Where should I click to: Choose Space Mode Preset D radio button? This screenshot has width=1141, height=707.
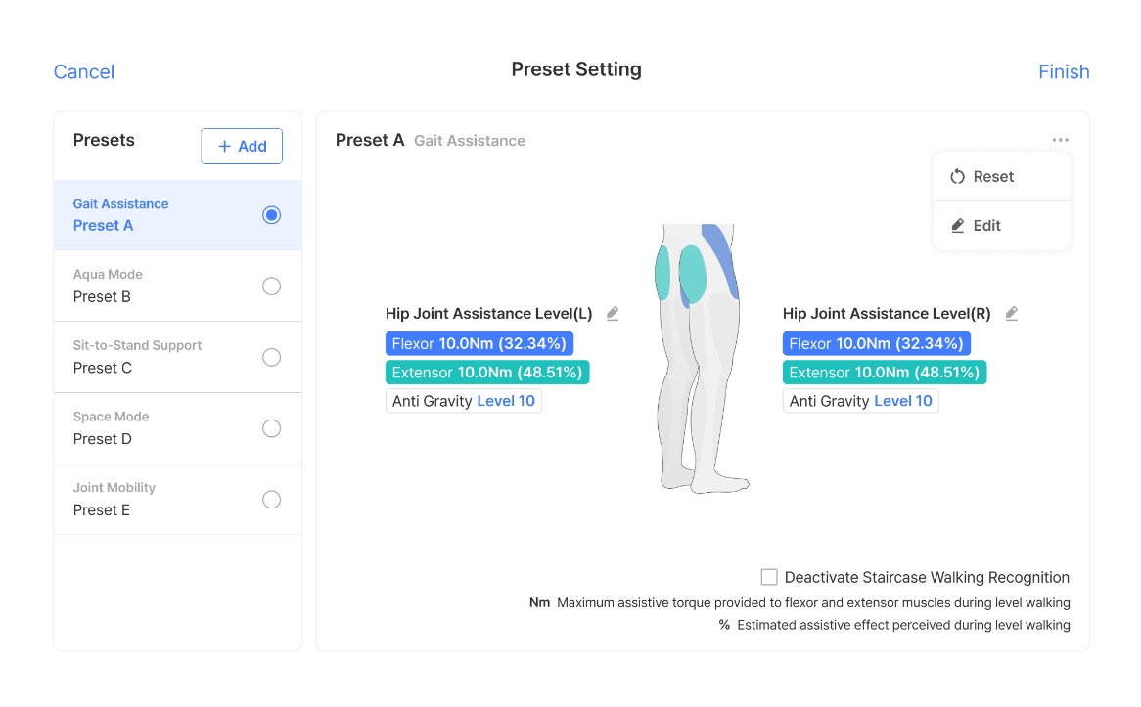[x=272, y=429]
